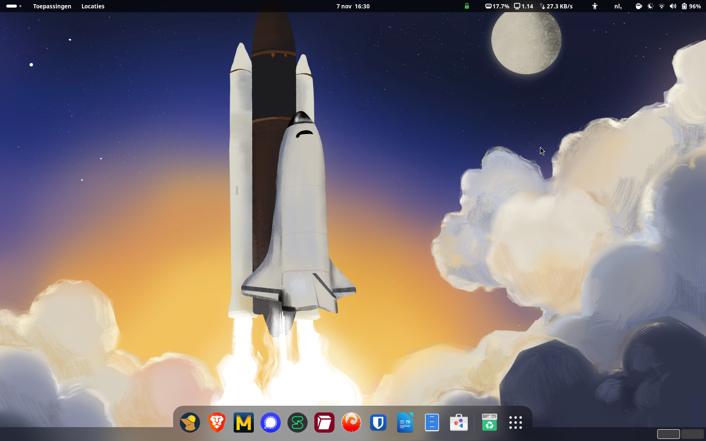Screen dimensions: 706x441
Task: Toggle the night light indicator
Action: (650, 6)
